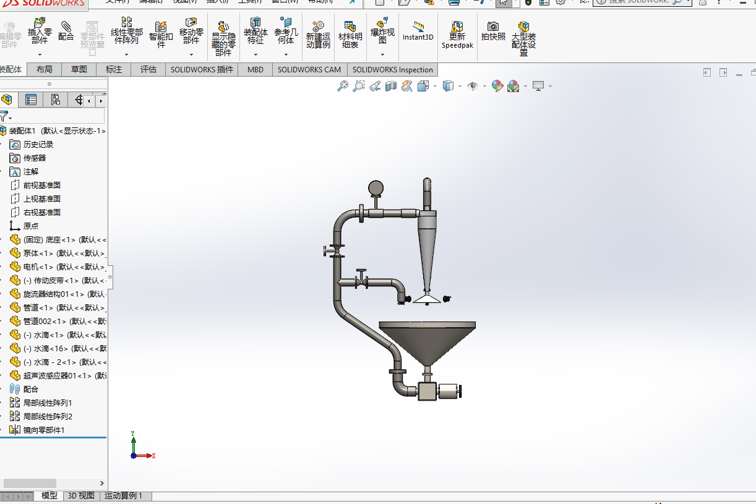Take a Snapshot (拍快照) with camera icon
756x504 pixels.
click(493, 32)
